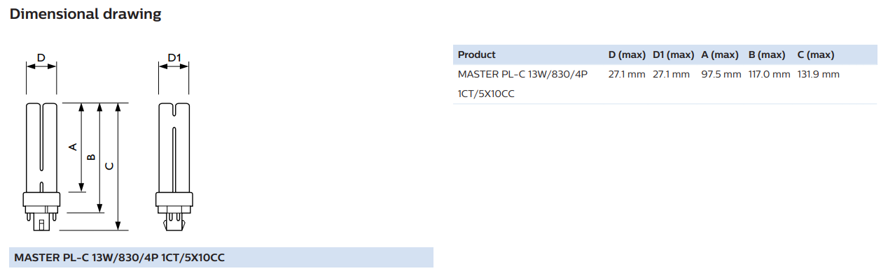The height and width of the screenshot is (271, 888).
Task: Click the A (max) column header
Action: [x=720, y=54]
